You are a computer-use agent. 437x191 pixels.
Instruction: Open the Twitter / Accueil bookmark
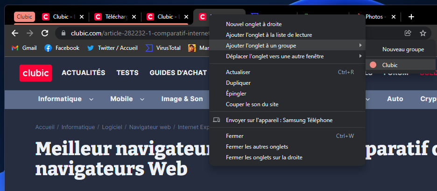point(113,48)
